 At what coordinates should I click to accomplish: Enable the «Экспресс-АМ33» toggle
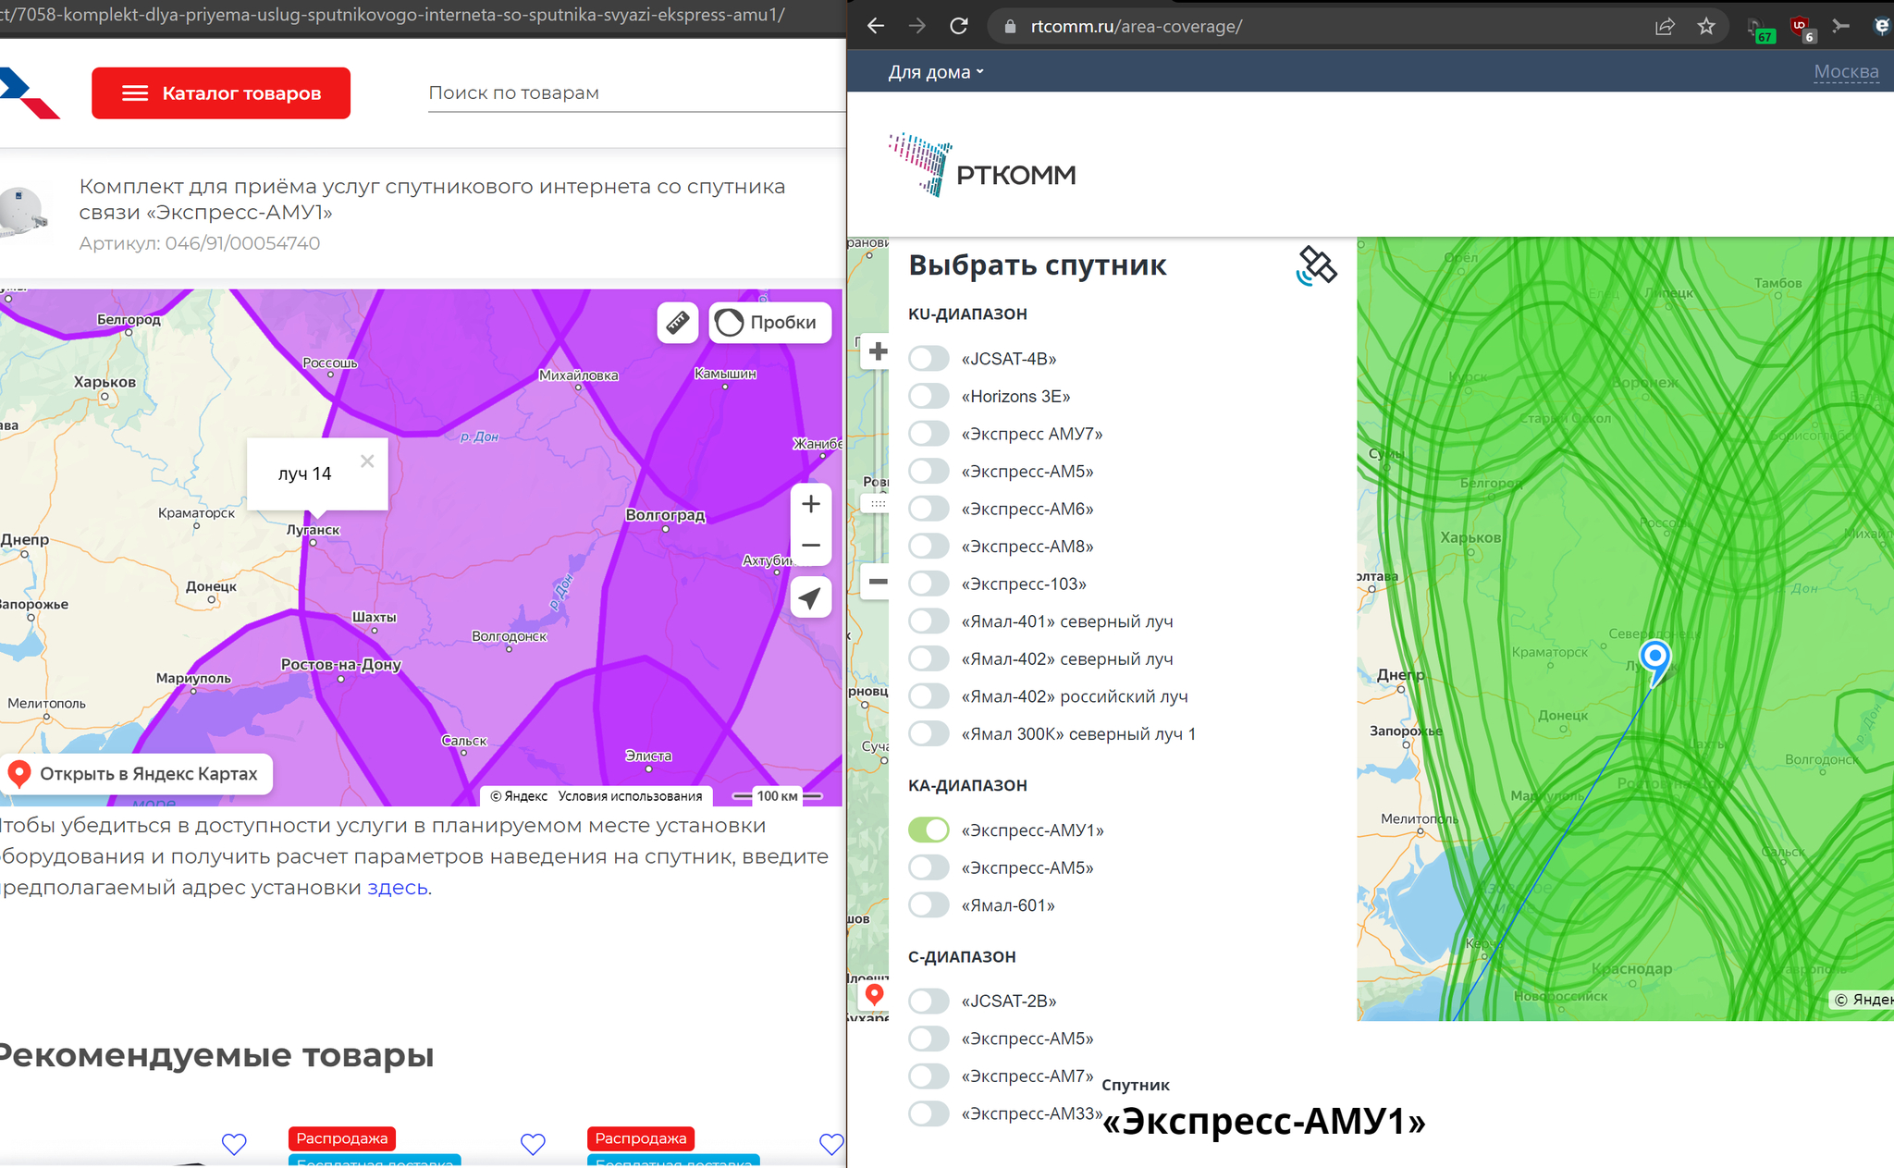click(929, 1113)
